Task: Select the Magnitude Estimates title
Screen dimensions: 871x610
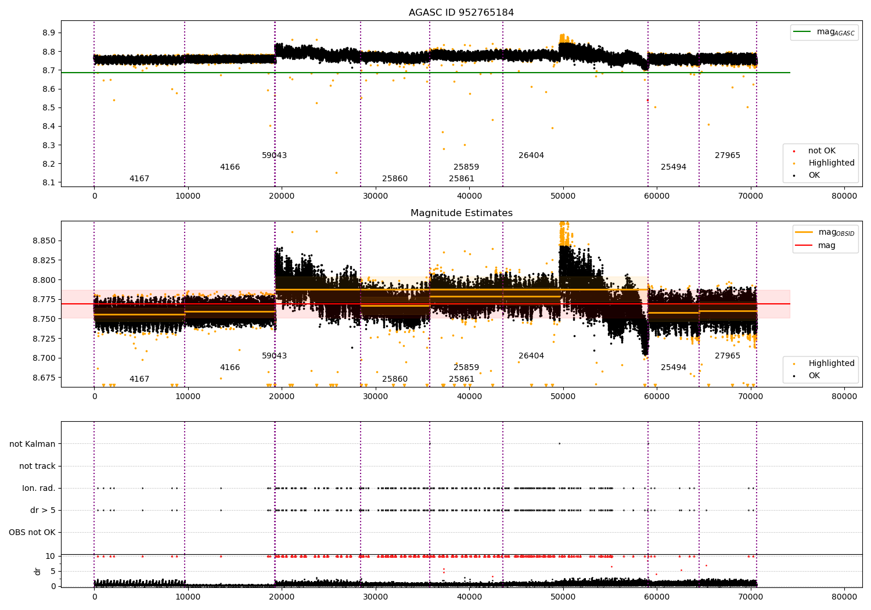Action: 461,213
